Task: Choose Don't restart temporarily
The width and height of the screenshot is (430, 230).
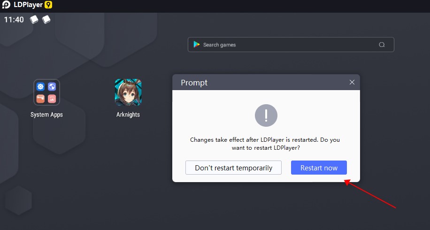Action: (233, 168)
